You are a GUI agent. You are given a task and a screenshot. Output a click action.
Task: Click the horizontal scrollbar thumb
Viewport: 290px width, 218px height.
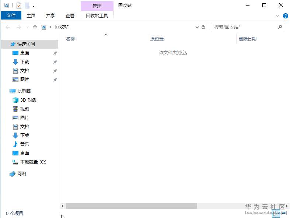(132, 206)
